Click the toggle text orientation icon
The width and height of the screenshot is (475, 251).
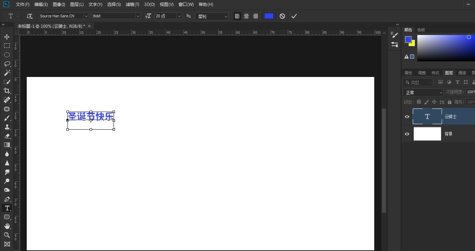coord(30,16)
